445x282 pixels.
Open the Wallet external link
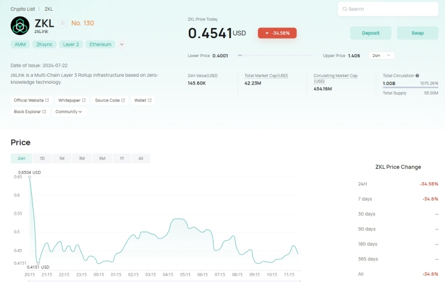[142, 100]
